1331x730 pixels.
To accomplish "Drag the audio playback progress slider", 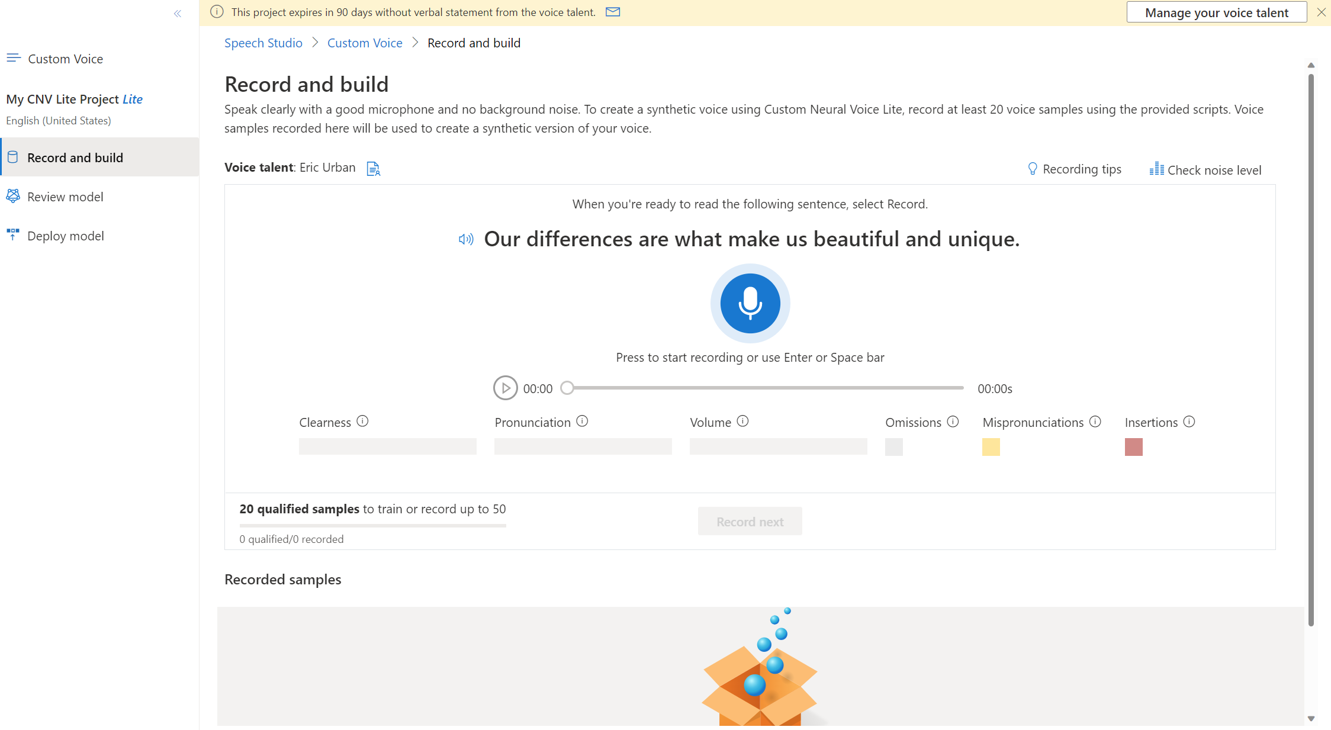I will [567, 388].
